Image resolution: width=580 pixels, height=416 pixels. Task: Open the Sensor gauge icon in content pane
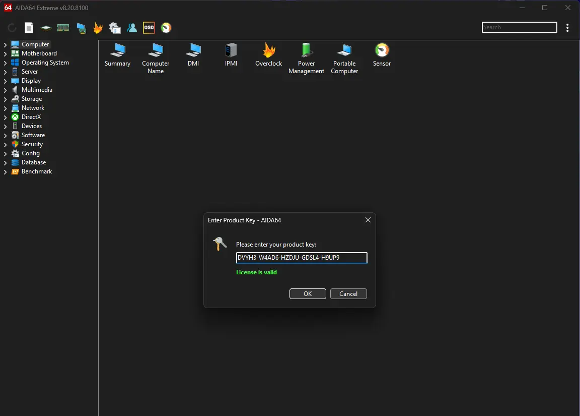(382, 55)
